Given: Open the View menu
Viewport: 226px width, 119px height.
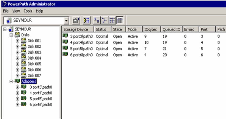Looking at the screenshot, I should coord(16,11).
